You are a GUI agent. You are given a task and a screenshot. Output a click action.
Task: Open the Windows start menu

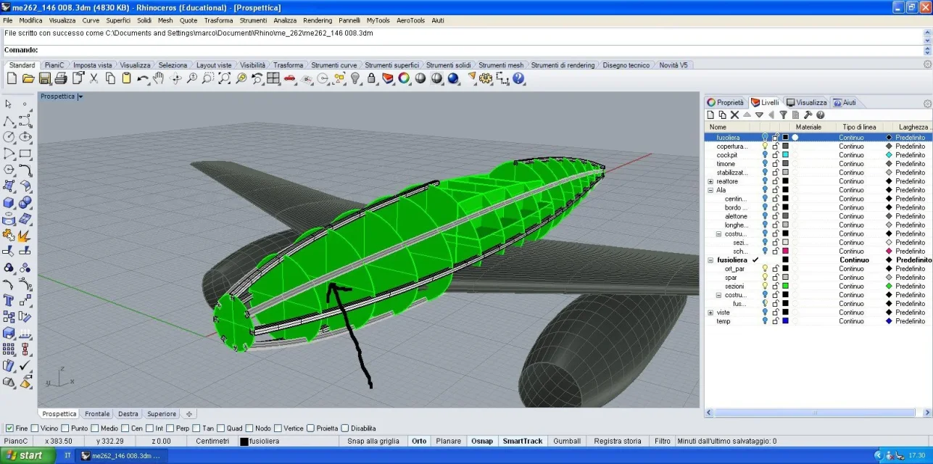[x=26, y=455]
